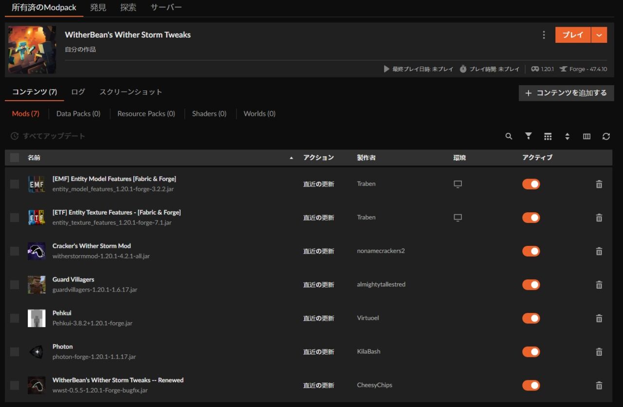Open the sort order arrows icon
This screenshot has width=623, height=407.
tap(567, 136)
